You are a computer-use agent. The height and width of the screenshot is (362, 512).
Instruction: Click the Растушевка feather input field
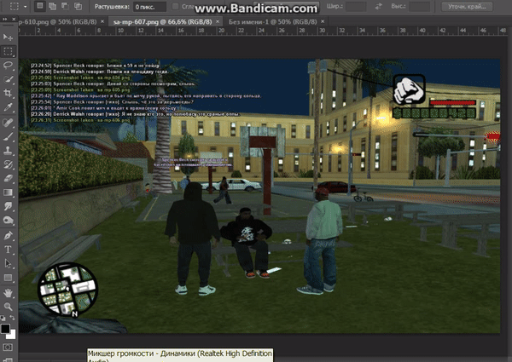click(x=149, y=7)
